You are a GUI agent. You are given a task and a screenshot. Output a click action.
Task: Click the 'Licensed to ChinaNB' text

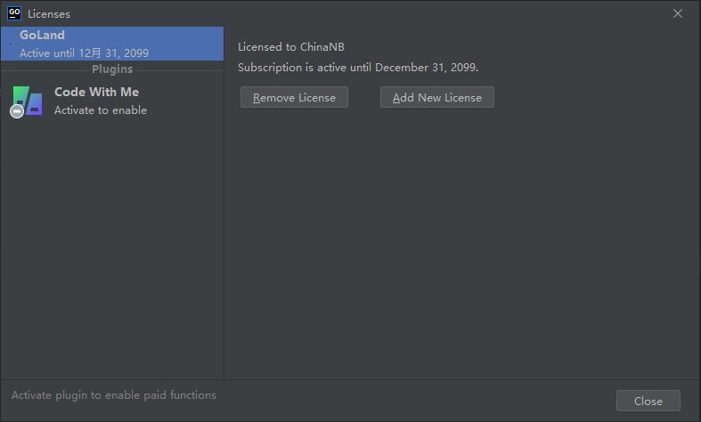tap(291, 47)
